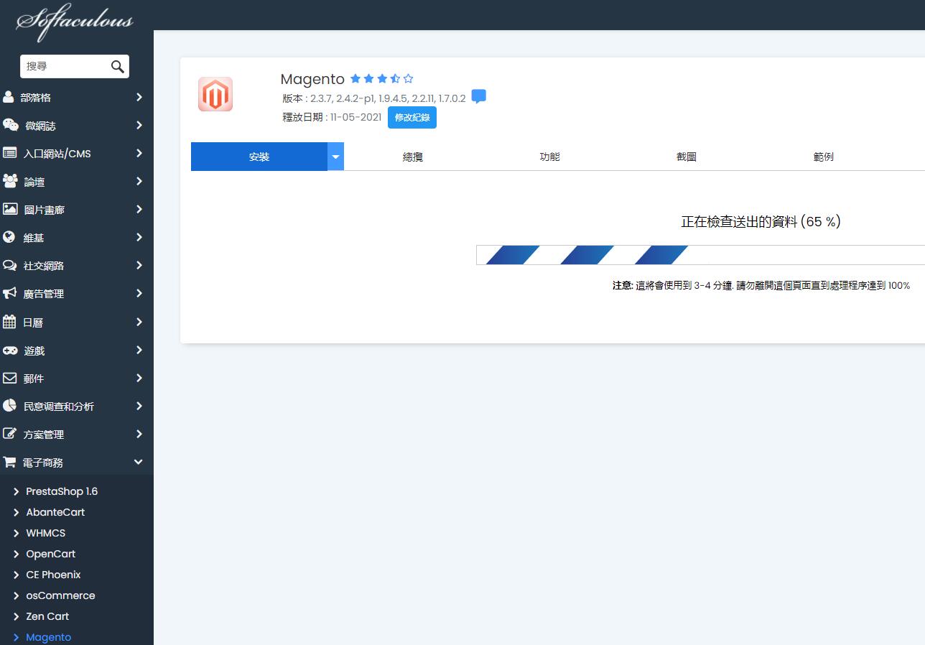Click the blog user icon beside 部落格
This screenshot has height=645, width=925.
point(8,97)
